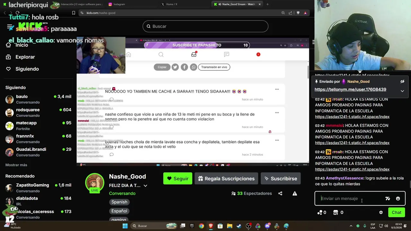Click Nashe_Good avatar with LIVE badge
Viewport: 411px width, 231px height.
(x=94, y=183)
